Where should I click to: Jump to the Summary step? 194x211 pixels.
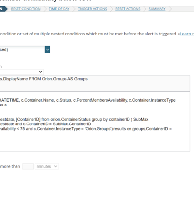157,9
